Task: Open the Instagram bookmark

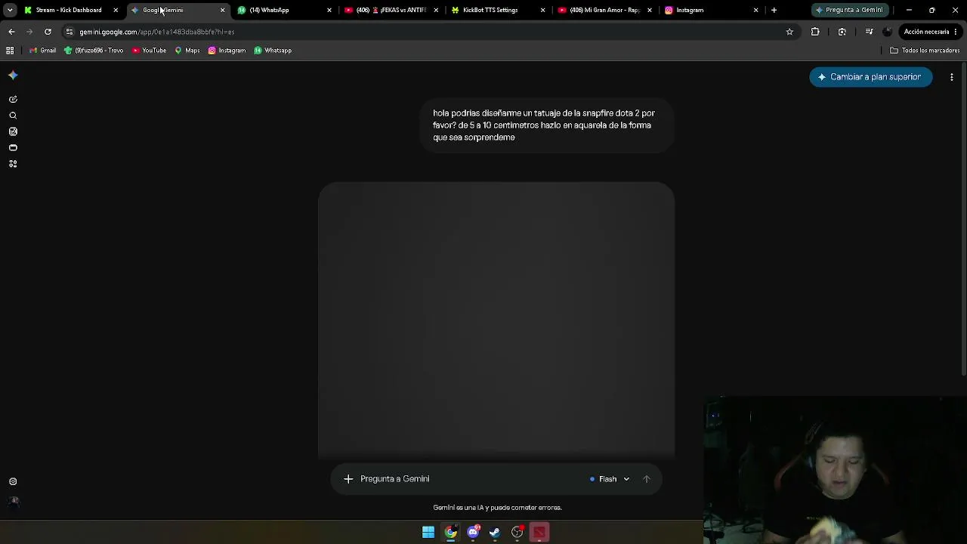Action: pyautogui.click(x=227, y=51)
